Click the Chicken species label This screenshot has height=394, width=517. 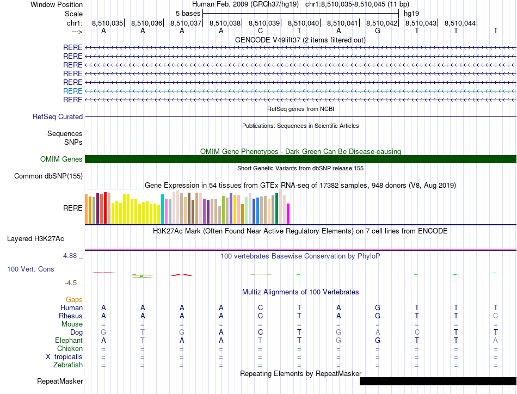[70, 349]
